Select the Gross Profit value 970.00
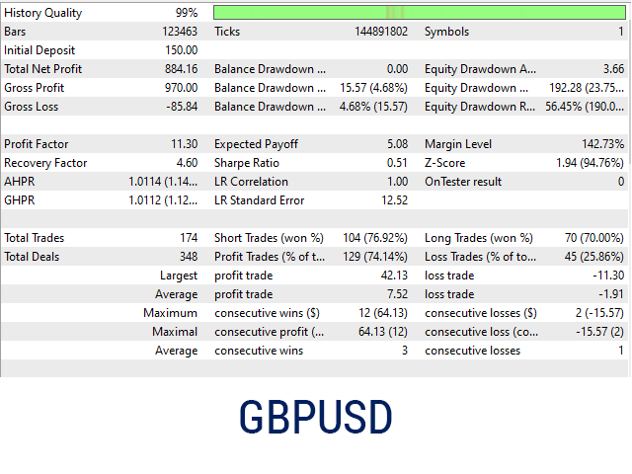 [182, 88]
